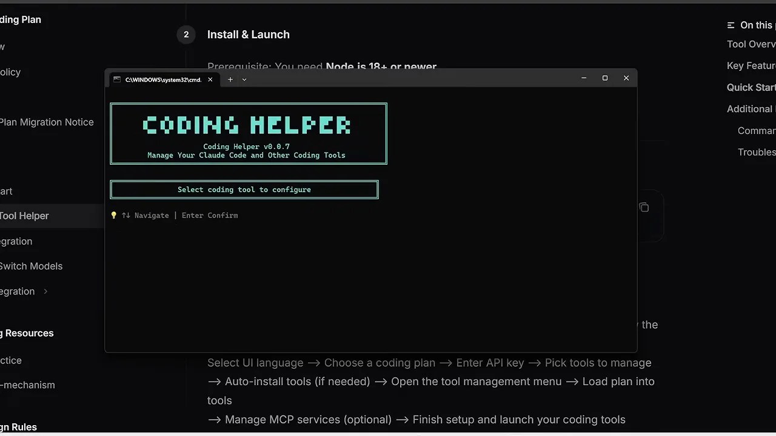Open the Switch Models sidebar link
The image size is (776, 436).
point(31,266)
